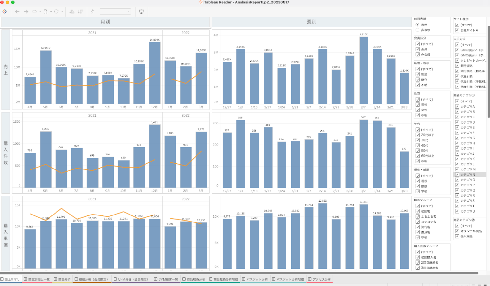Open the empty toolbar dropdown box
This screenshot has width=490, height=286.
point(115,11)
